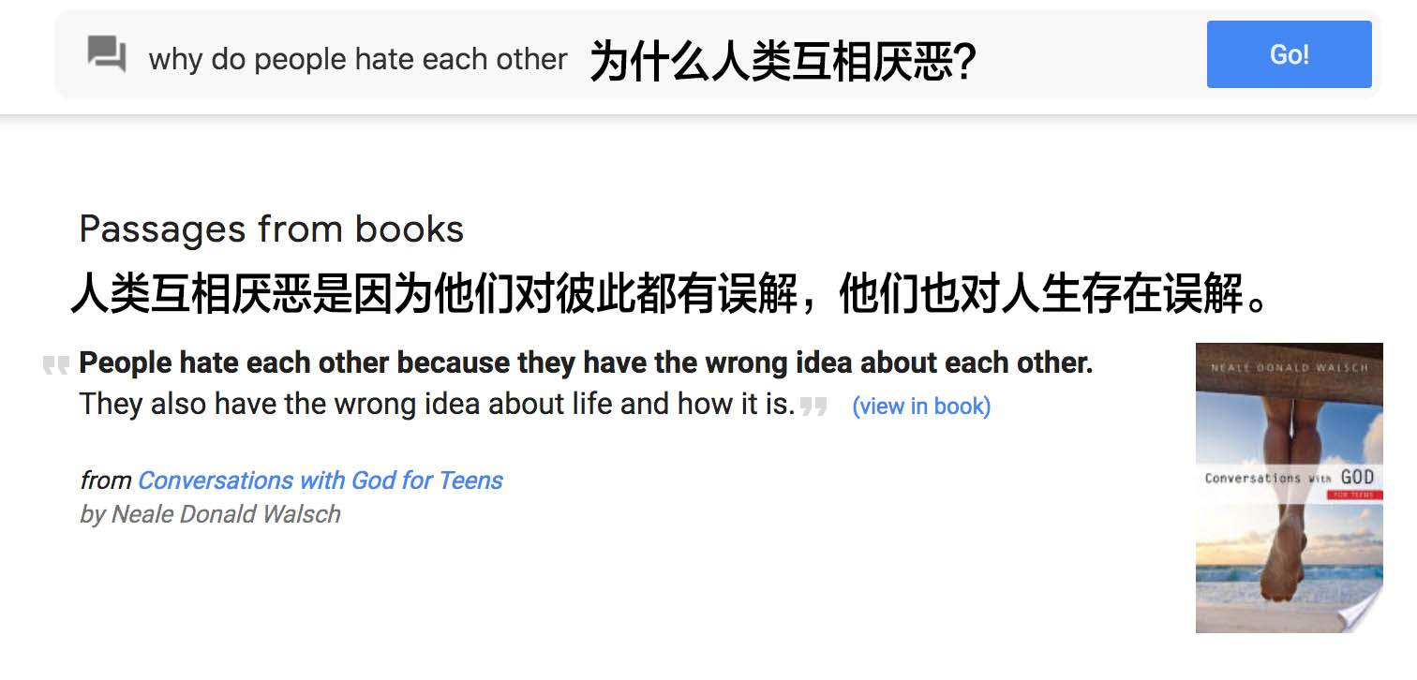The width and height of the screenshot is (1417, 680).
Task: Click the closing quotation mark icon
Action: (813, 407)
